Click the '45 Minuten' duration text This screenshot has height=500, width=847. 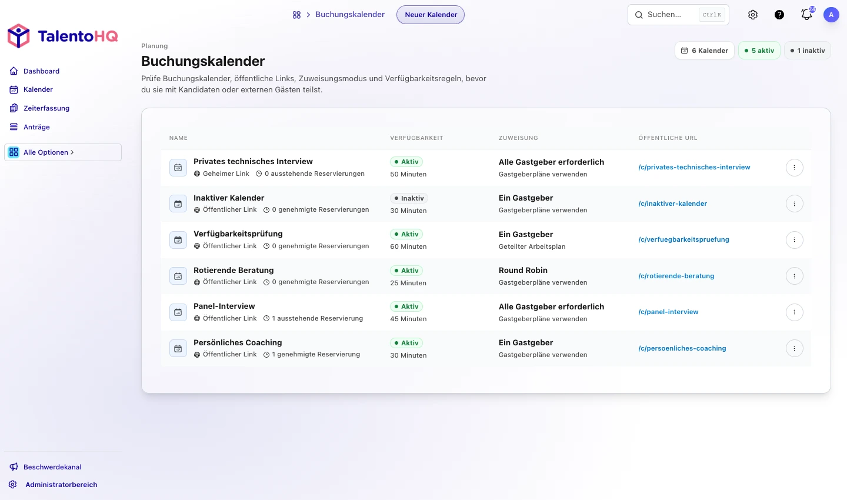[x=408, y=319]
